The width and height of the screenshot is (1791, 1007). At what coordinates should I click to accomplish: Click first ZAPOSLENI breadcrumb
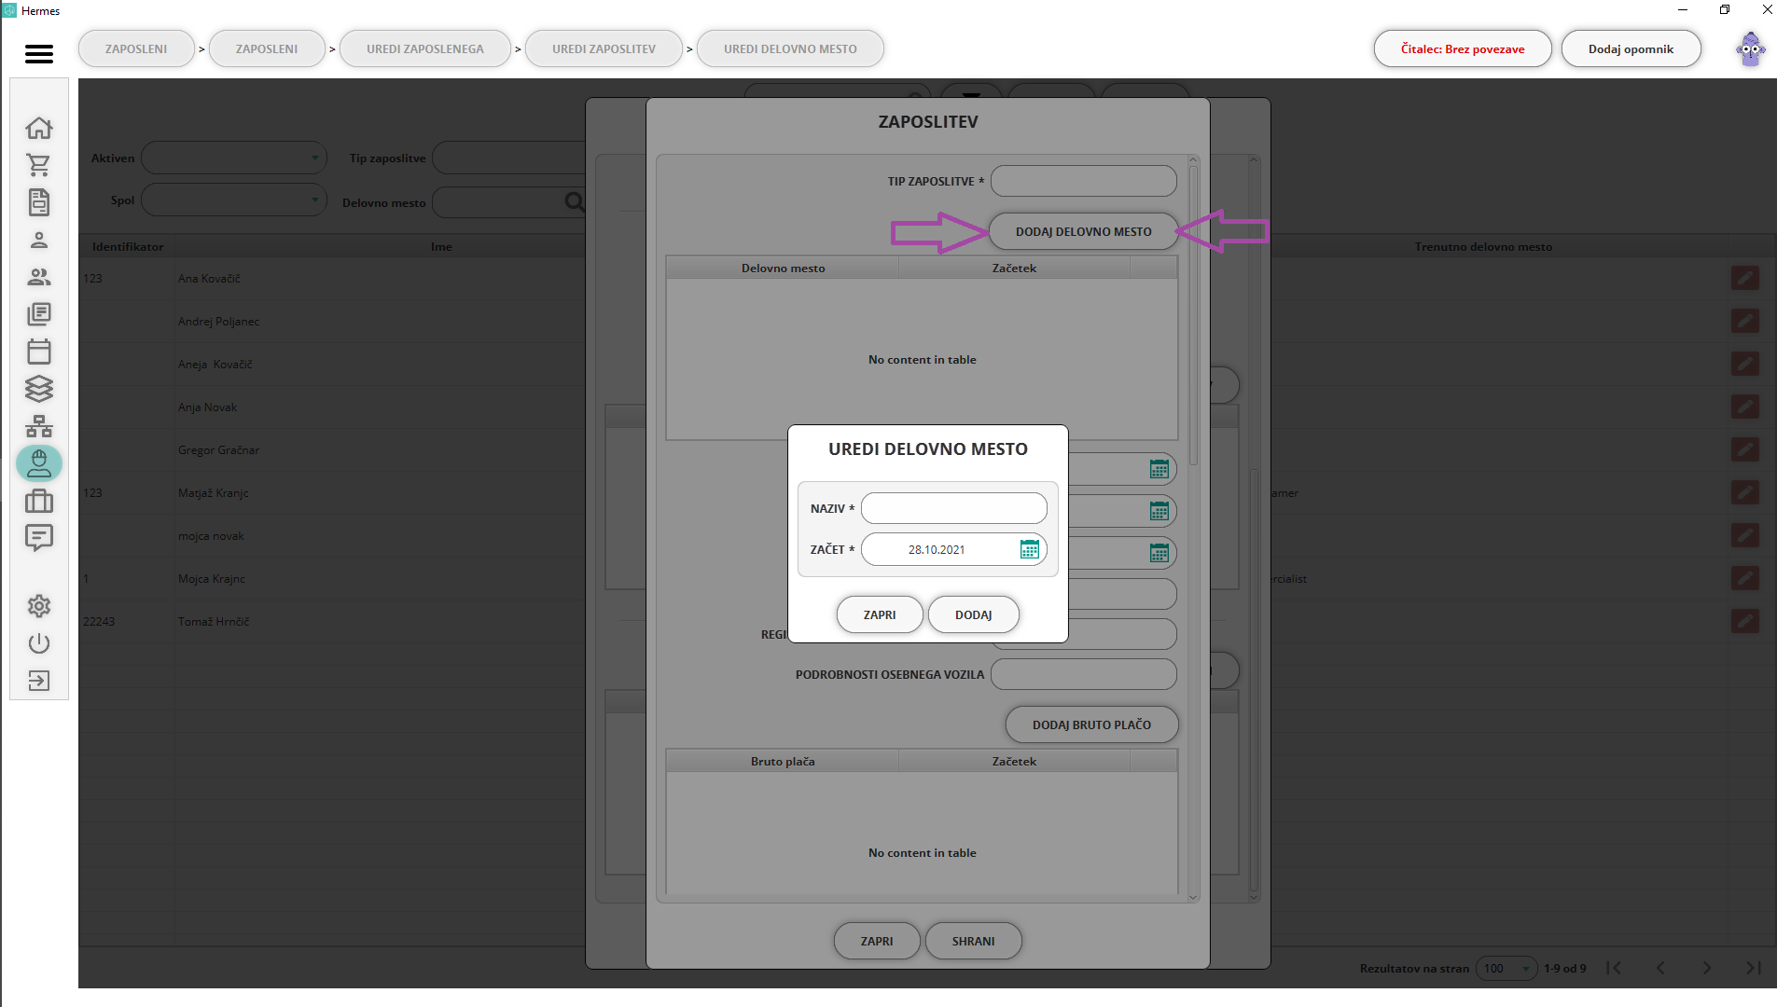tap(136, 49)
